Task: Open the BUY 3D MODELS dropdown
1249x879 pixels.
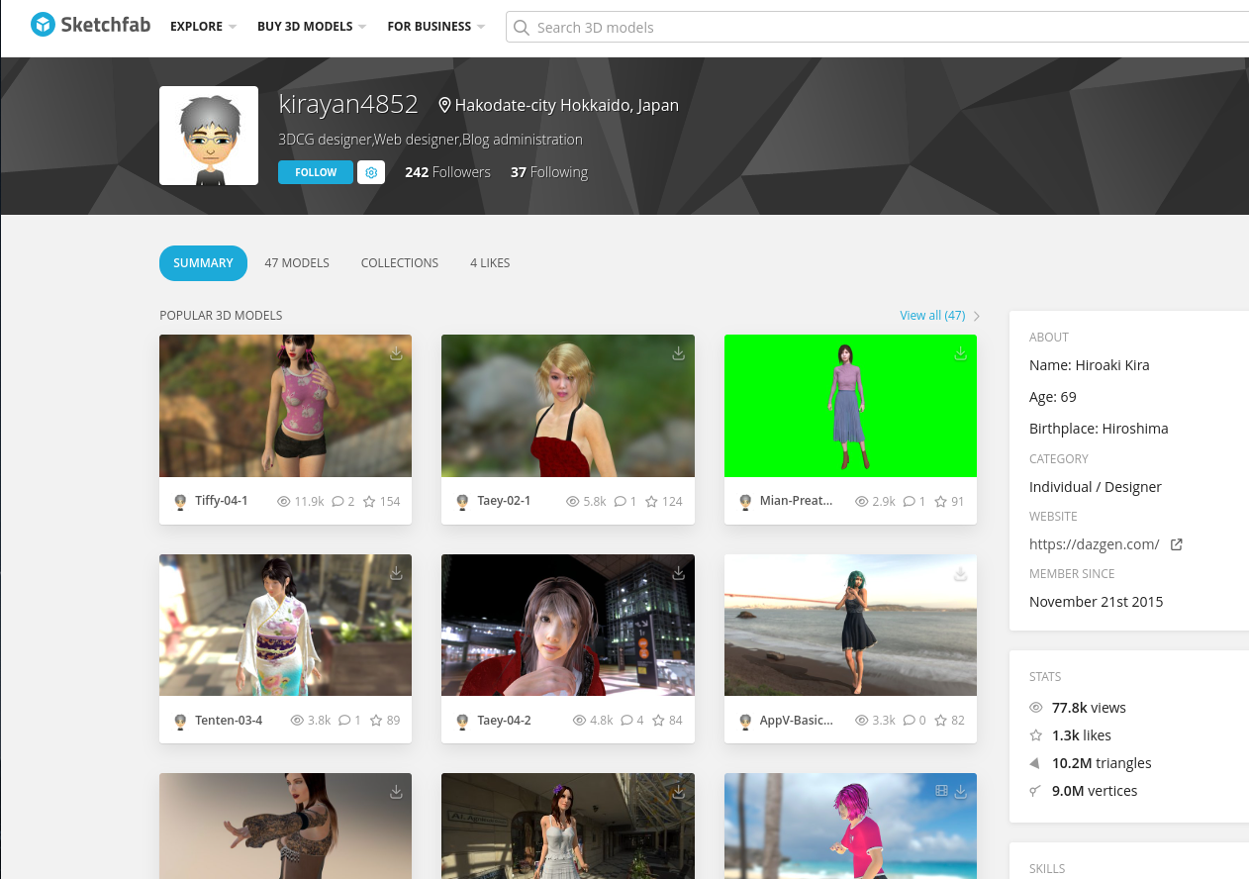Action: 312,27
